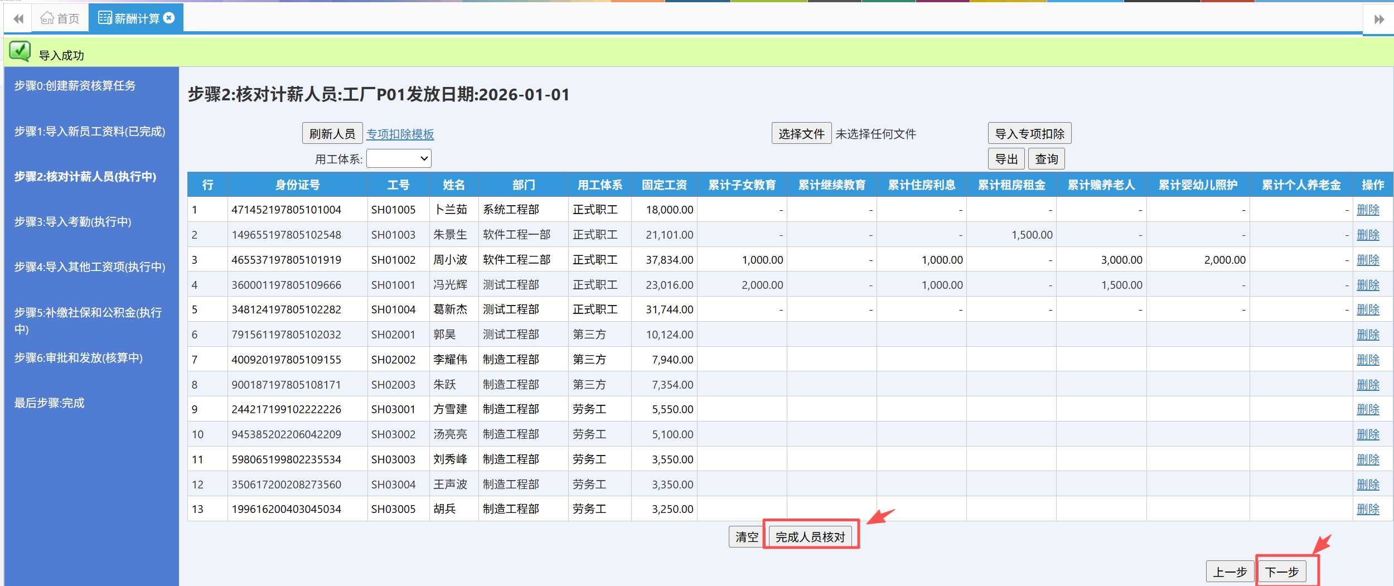Open 步骤5:补缴社保和公积金 step

tap(88, 321)
